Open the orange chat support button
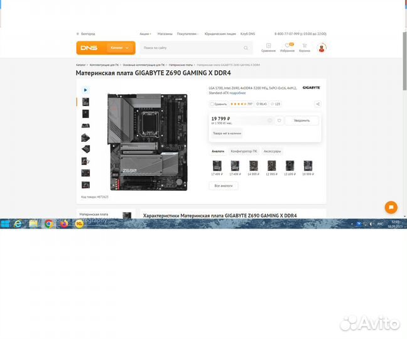407x339 pixels. point(391,207)
